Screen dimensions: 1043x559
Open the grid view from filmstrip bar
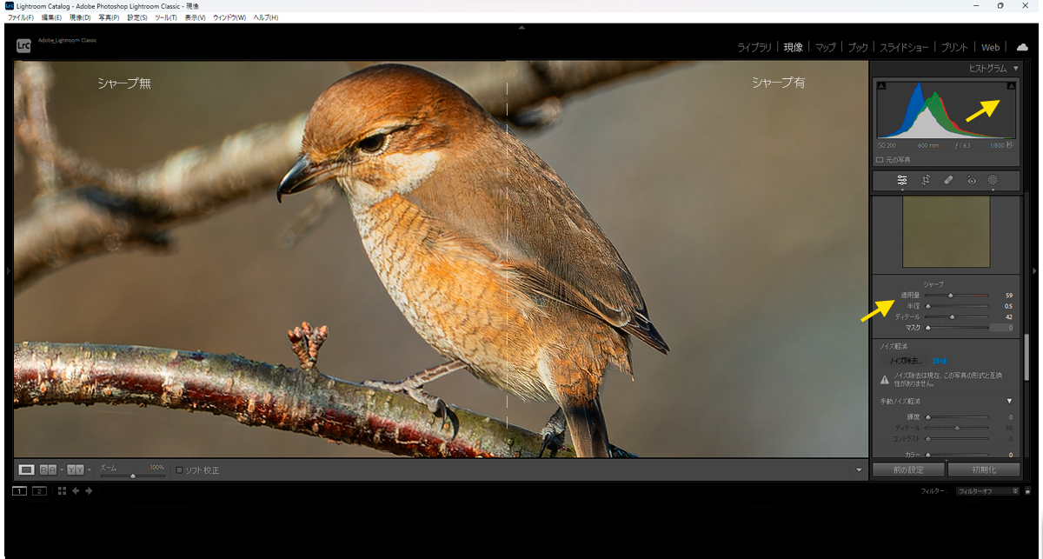(62, 491)
